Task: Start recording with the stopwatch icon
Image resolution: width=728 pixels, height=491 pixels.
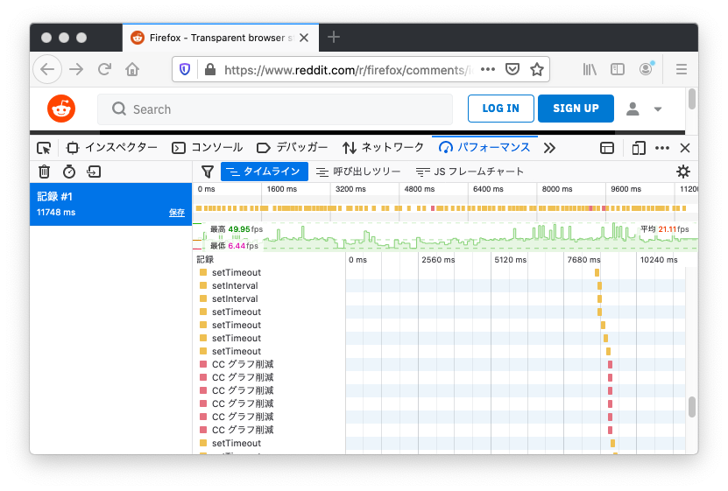Action: click(69, 172)
